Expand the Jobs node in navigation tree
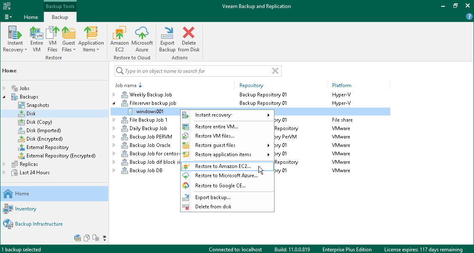The height and width of the screenshot is (253, 474). (x=4, y=88)
